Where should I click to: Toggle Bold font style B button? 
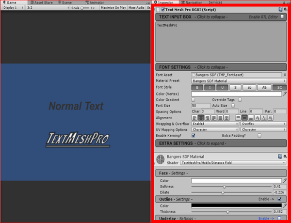tap(197, 87)
